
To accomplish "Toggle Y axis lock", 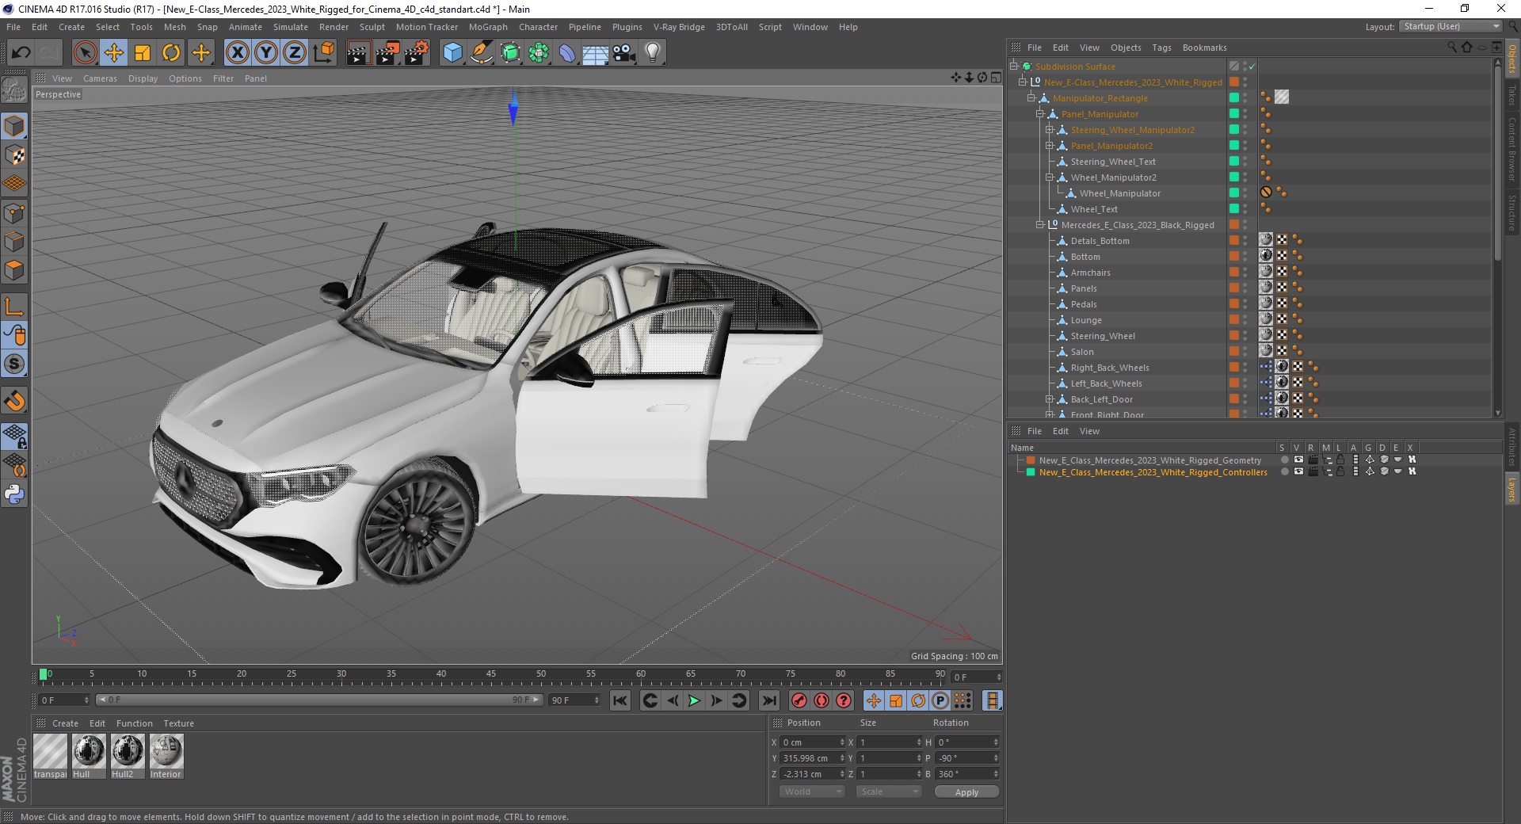I will click(x=266, y=53).
